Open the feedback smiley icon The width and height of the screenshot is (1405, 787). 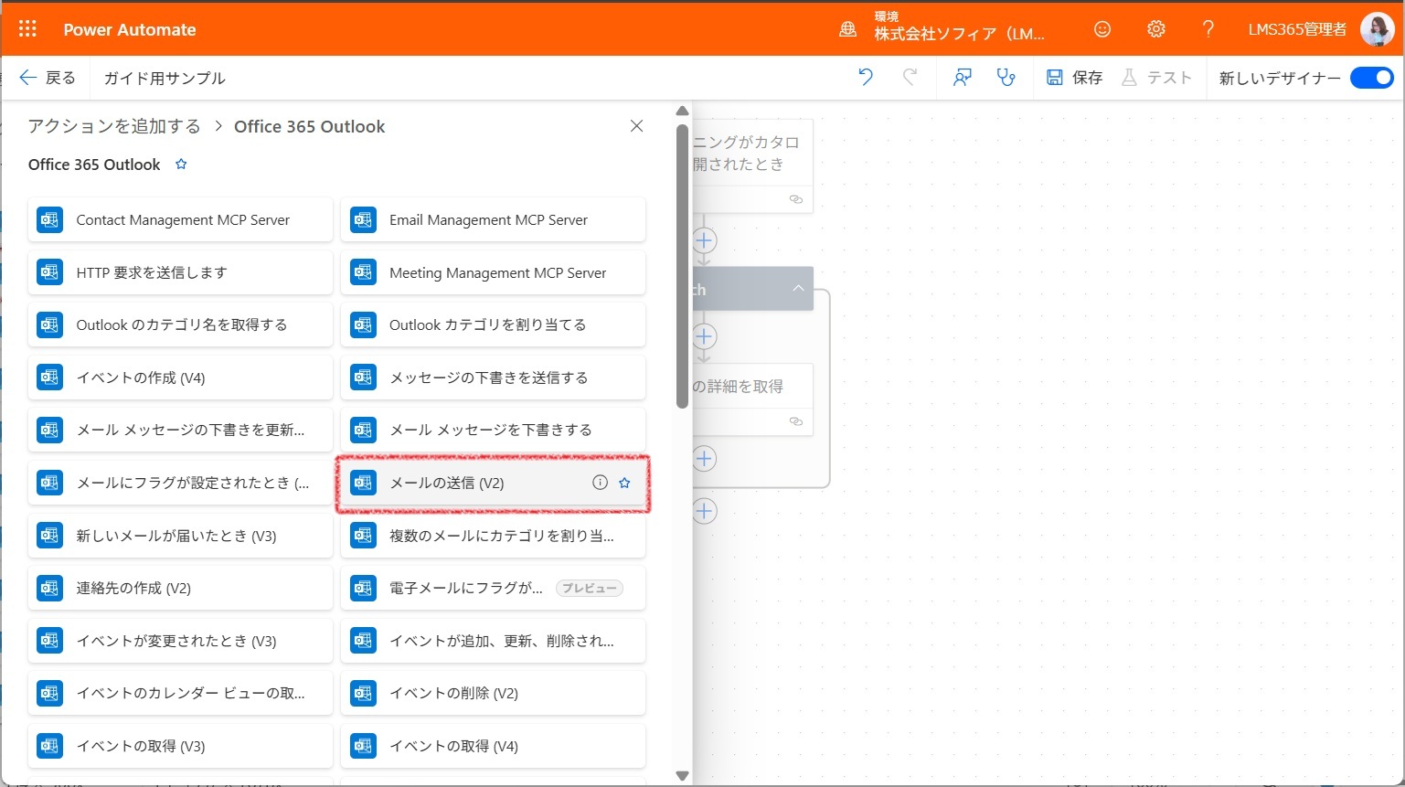tap(1102, 29)
